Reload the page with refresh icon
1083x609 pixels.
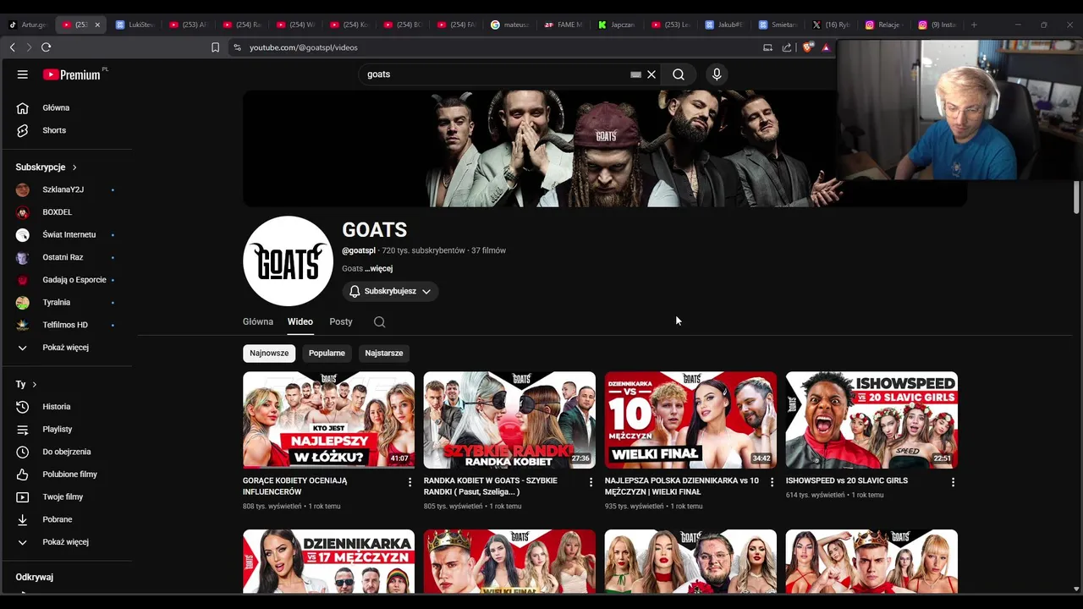46,47
